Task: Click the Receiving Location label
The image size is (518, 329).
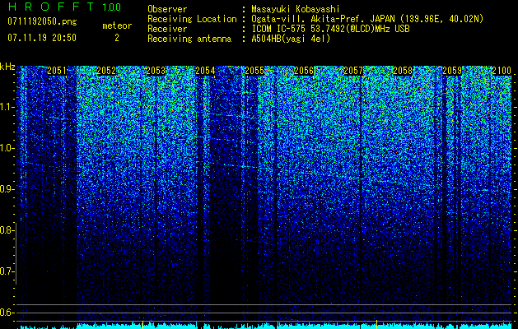Action: coord(192,19)
